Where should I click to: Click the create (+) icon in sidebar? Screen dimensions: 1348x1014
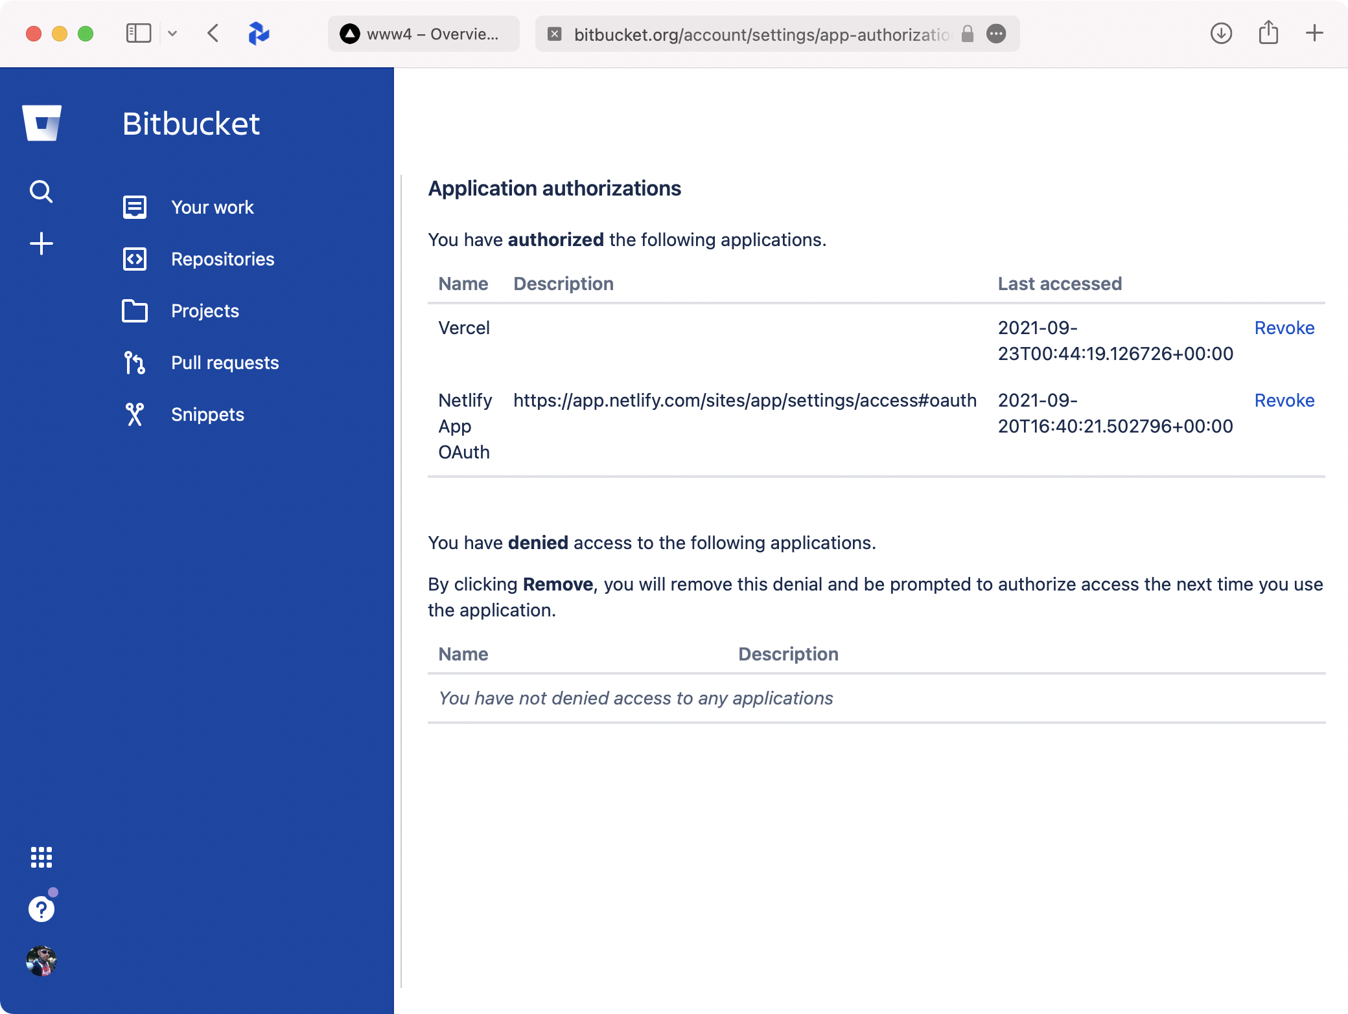[41, 243]
